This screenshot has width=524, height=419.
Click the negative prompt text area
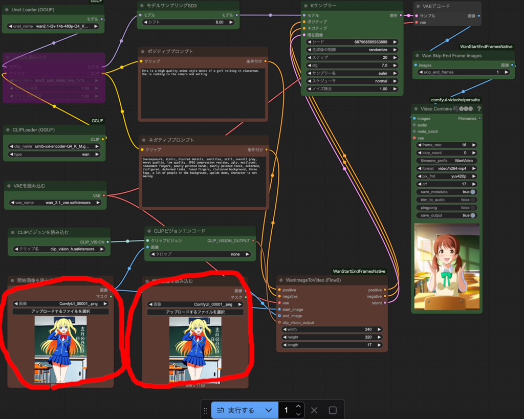pyautogui.click(x=204, y=182)
